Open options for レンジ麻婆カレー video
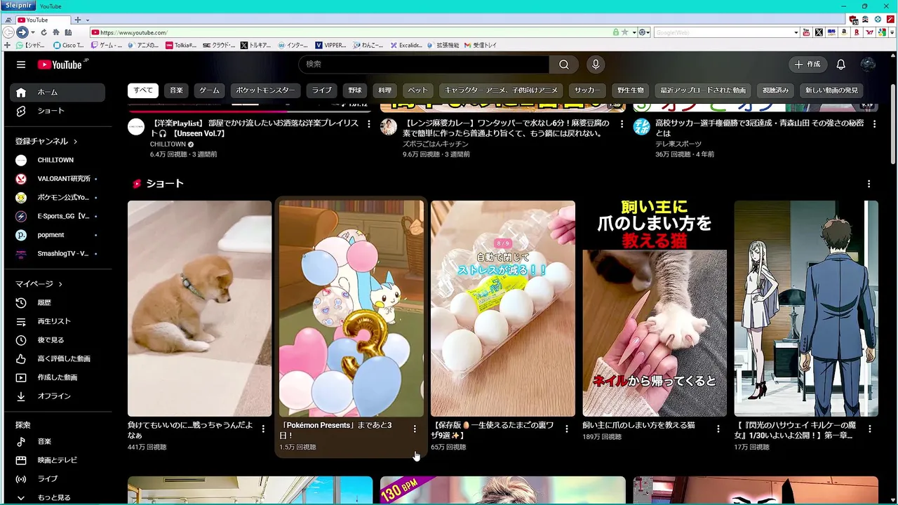The width and height of the screenshot is (898, 505). pyautogui.click(x=622, y=124)
